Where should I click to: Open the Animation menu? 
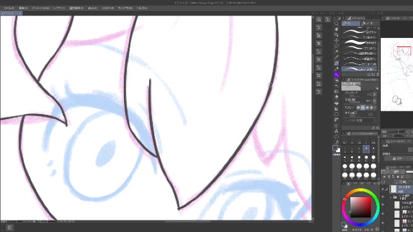click(x=41, y=8)
